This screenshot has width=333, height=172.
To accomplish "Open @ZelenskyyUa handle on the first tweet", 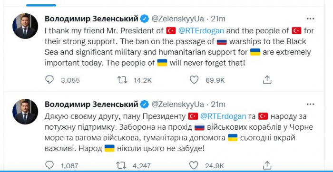I will click(177, 19).
